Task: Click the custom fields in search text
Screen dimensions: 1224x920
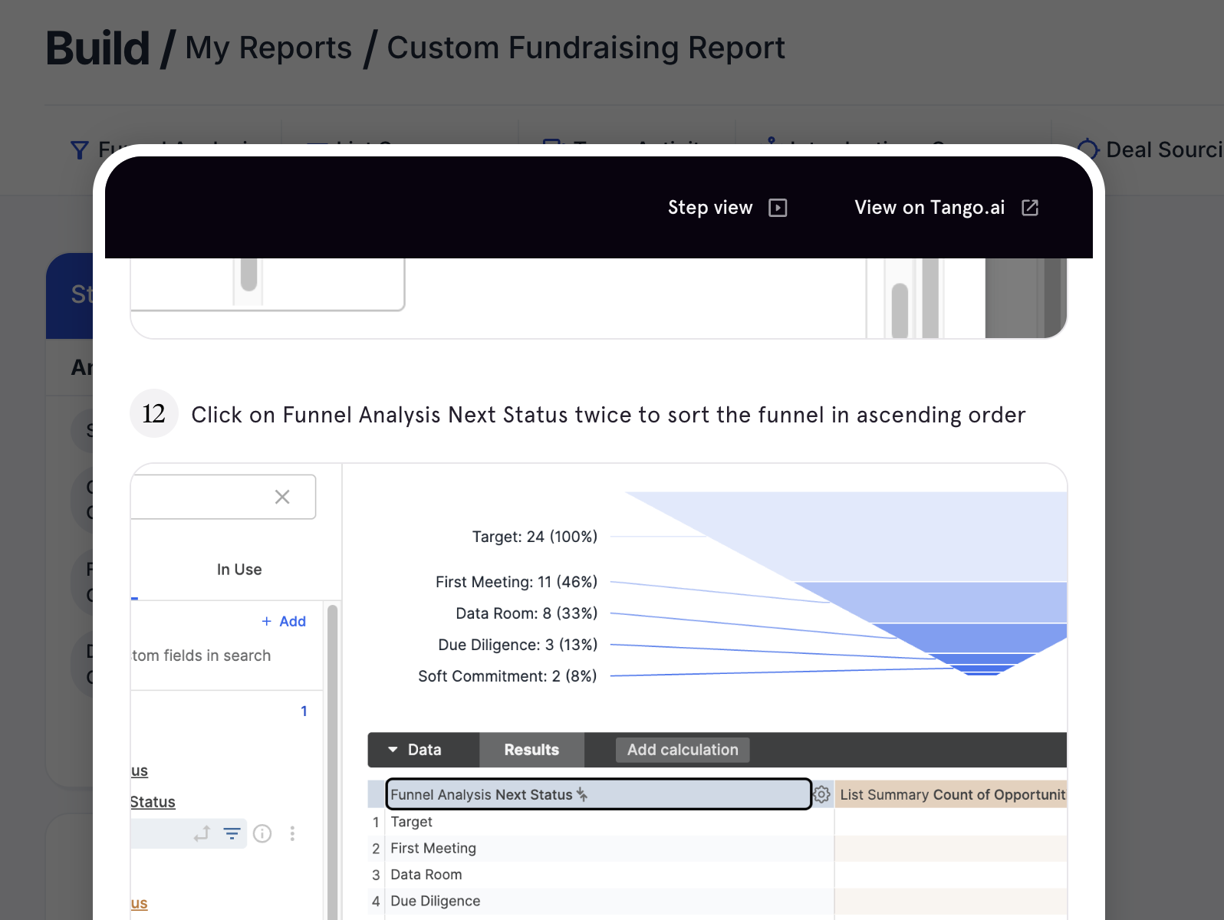Action: click(x=201, y=655)
